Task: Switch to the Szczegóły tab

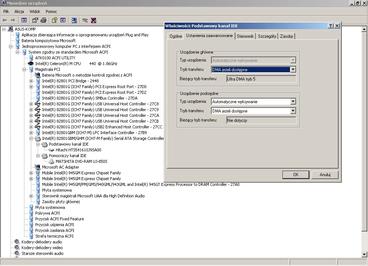Action: point(267,36)
